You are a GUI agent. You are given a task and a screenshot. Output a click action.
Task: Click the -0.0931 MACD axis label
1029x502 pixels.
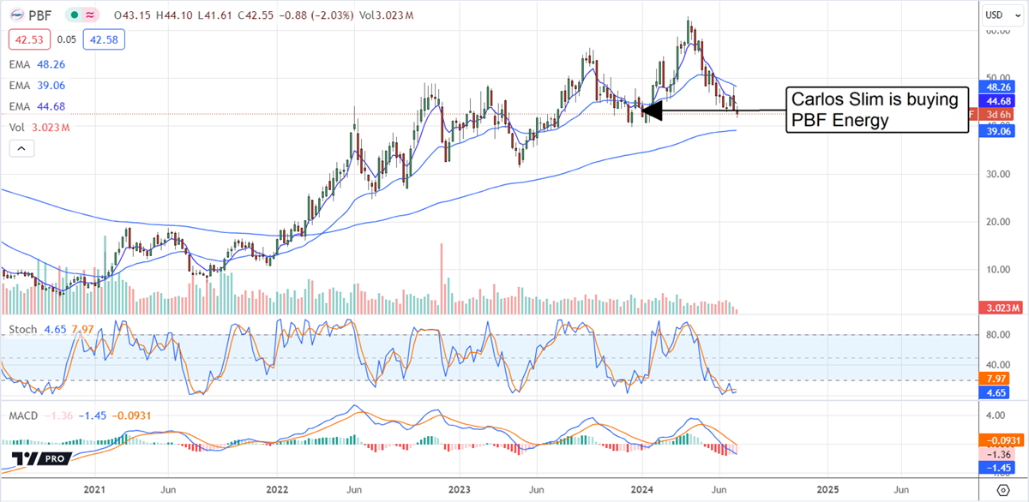(1000, 440)
